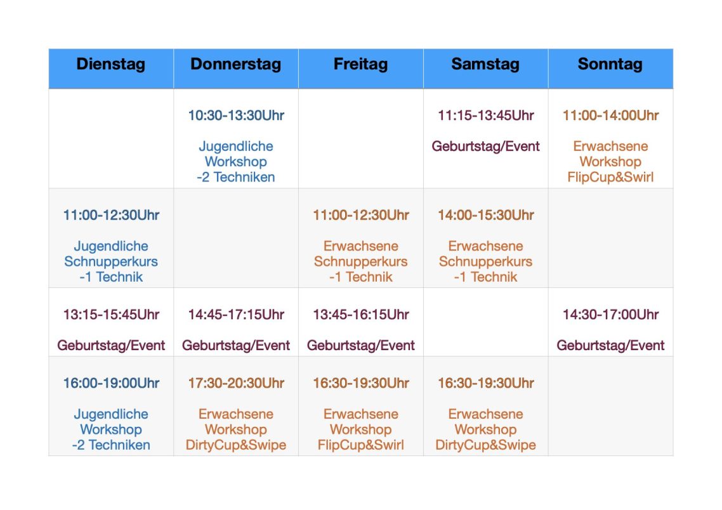
Task: Select the Samstag header cell
Action: (x=485, y=69)
